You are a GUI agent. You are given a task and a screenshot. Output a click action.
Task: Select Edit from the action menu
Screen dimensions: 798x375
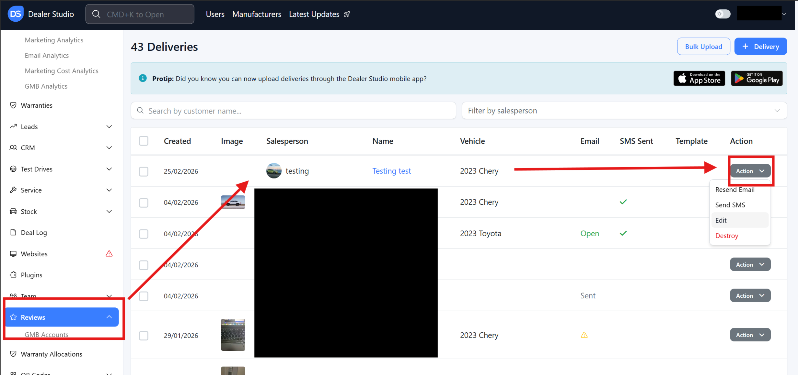[721, 220]
